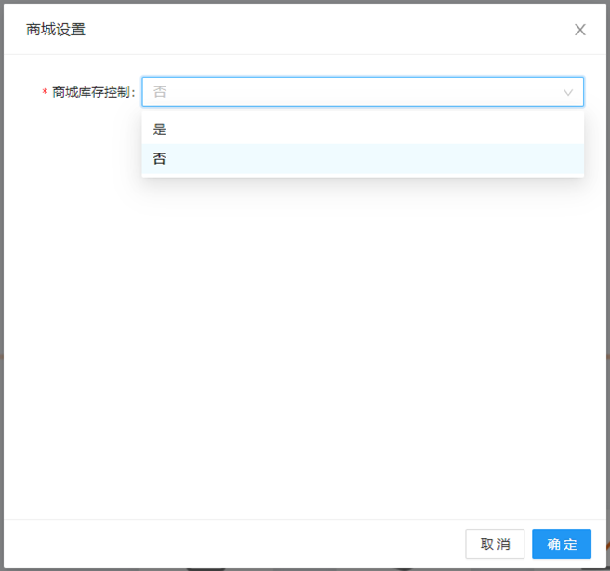Screen dimensions: 610x571
Task: Confirm with the 确定 button
Action: (562, 544)
